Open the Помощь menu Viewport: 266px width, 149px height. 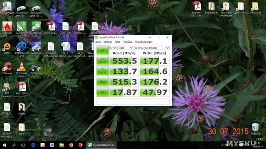pos(128,42)
